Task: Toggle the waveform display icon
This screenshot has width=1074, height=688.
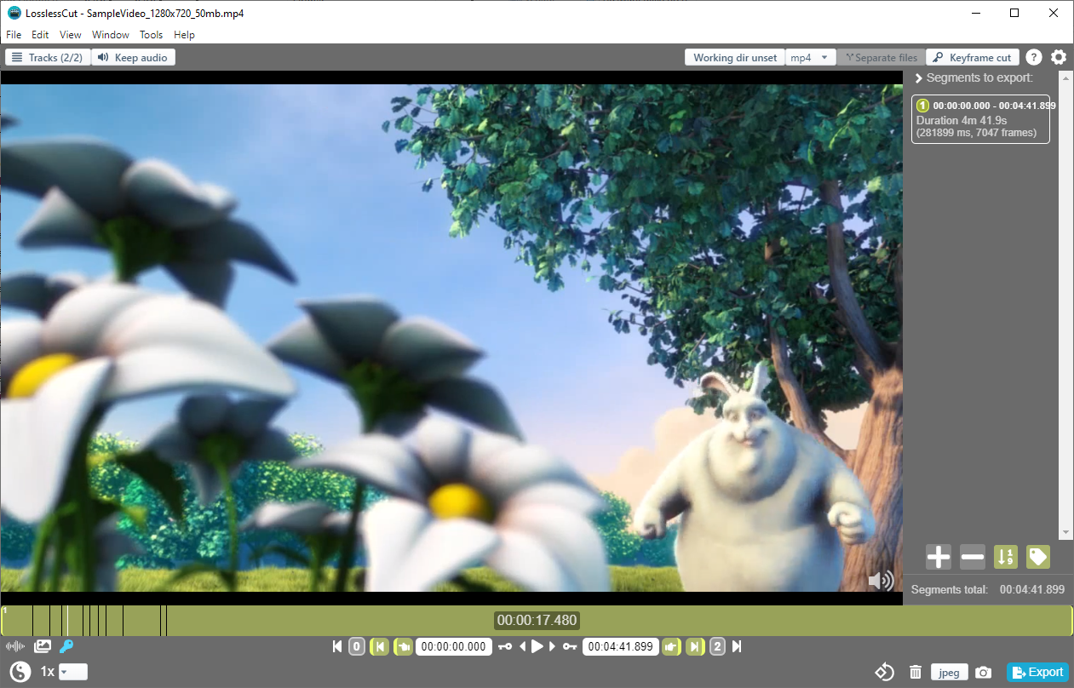Action: (x=15, y=647)
